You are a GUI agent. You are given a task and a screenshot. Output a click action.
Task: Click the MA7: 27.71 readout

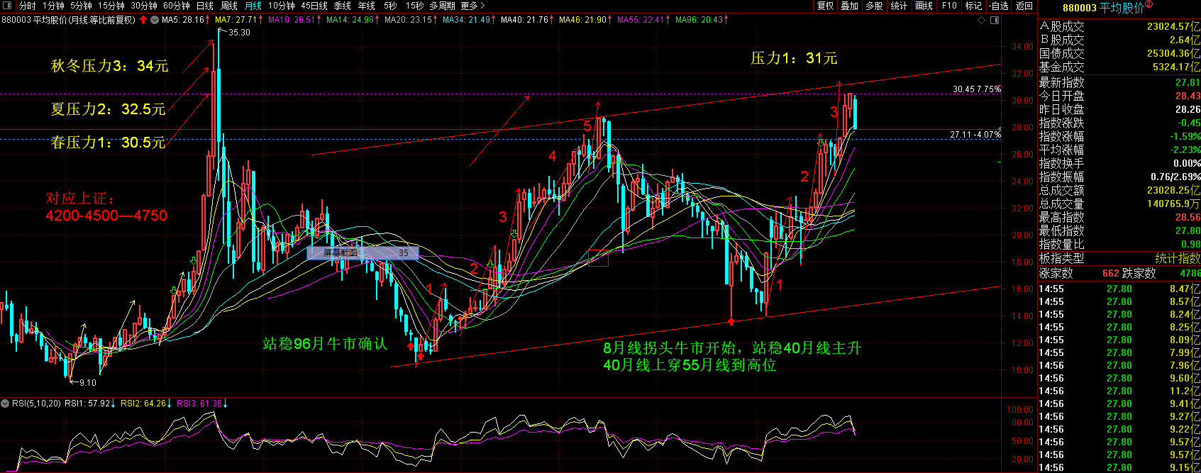point(236,20)
